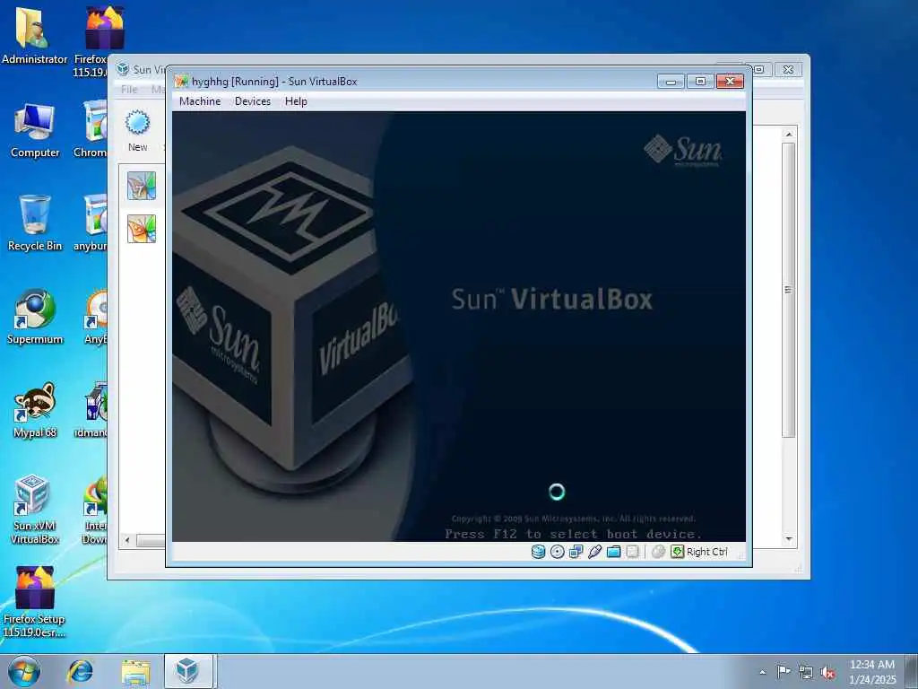Select the Computer desktop icon

click(35, 130)
